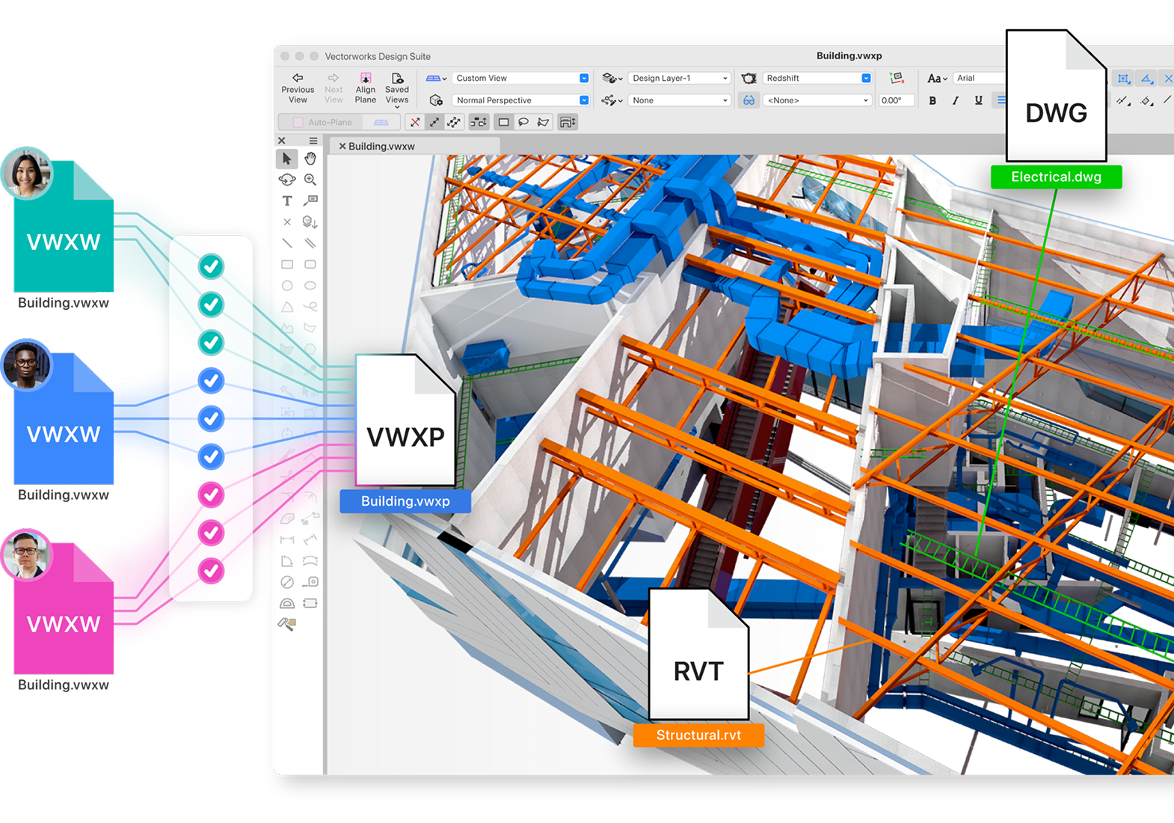1174x823 pixels.
Task: Select the Symbol Insertion tool
Action: tap(310, 222)
